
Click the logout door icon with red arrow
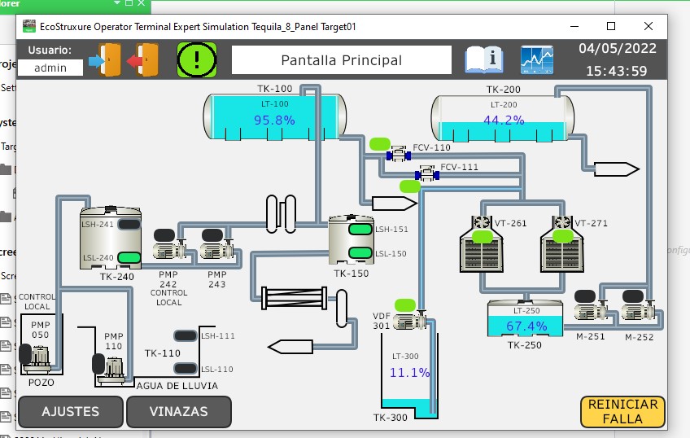[146, 59]
